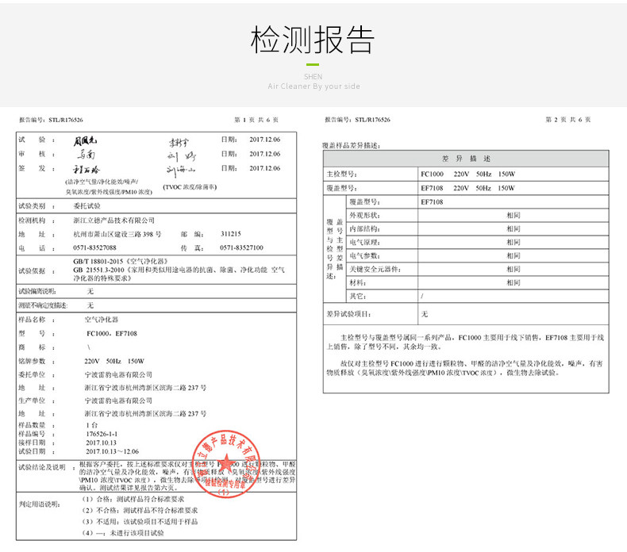627x552 pixels.
Task: Click paragraph starting '主检型号与覆盖型号属同一系列产品'
Action: (x=465, y=342)
